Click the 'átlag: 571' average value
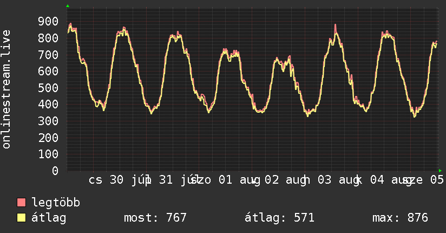This screenshot has height=233, width=446. [280, 218]
